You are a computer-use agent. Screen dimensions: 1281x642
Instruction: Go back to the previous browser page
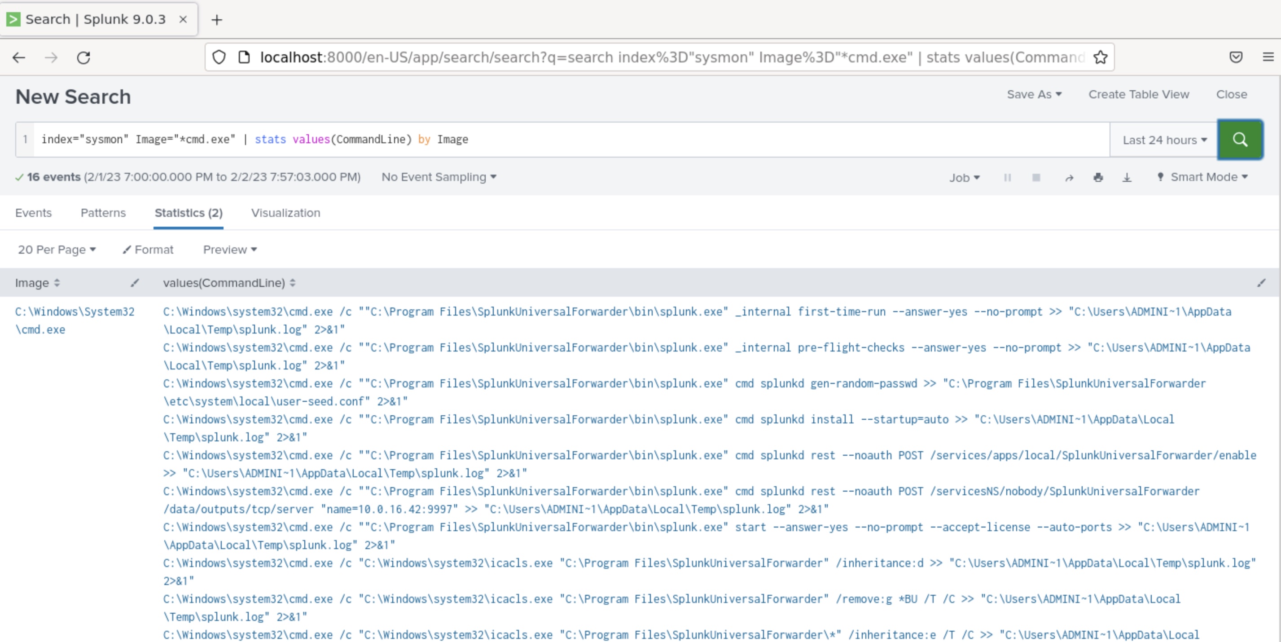[x=19, y=57]
